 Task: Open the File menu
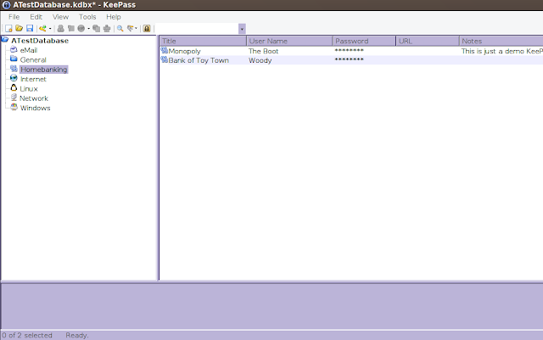14,17
